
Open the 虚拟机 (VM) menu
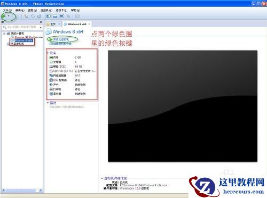pos(46,10)
